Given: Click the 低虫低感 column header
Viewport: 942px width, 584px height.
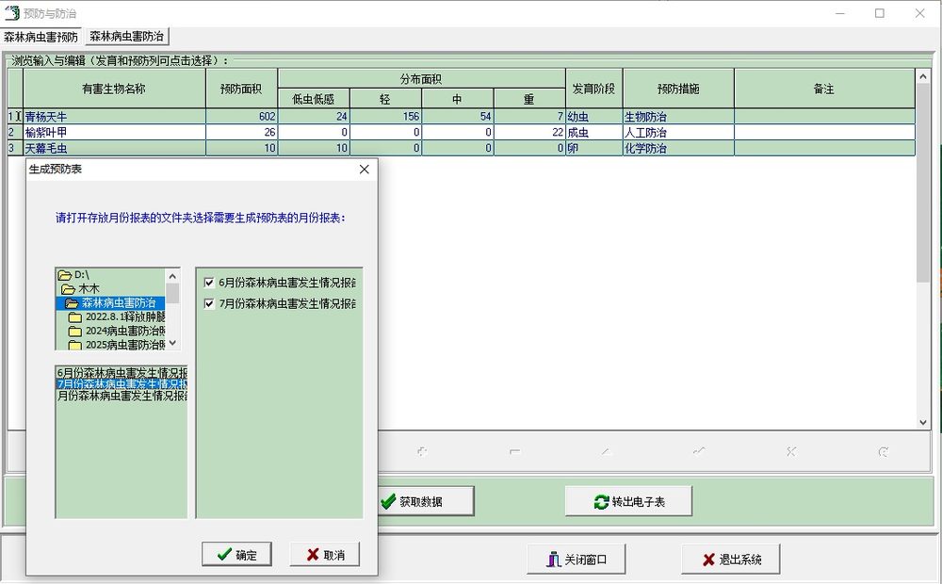Looking at the screenshot, I should [x=314, y=99].
